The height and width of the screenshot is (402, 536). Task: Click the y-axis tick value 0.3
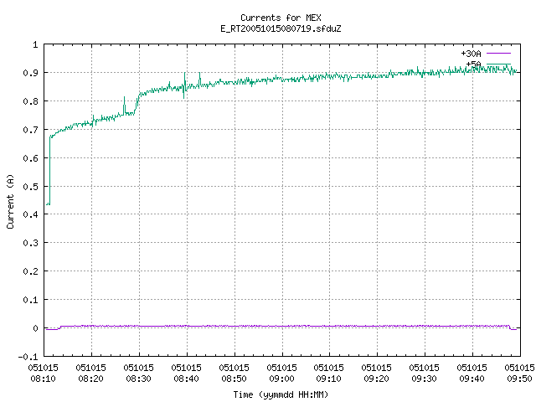pos(30,243)
